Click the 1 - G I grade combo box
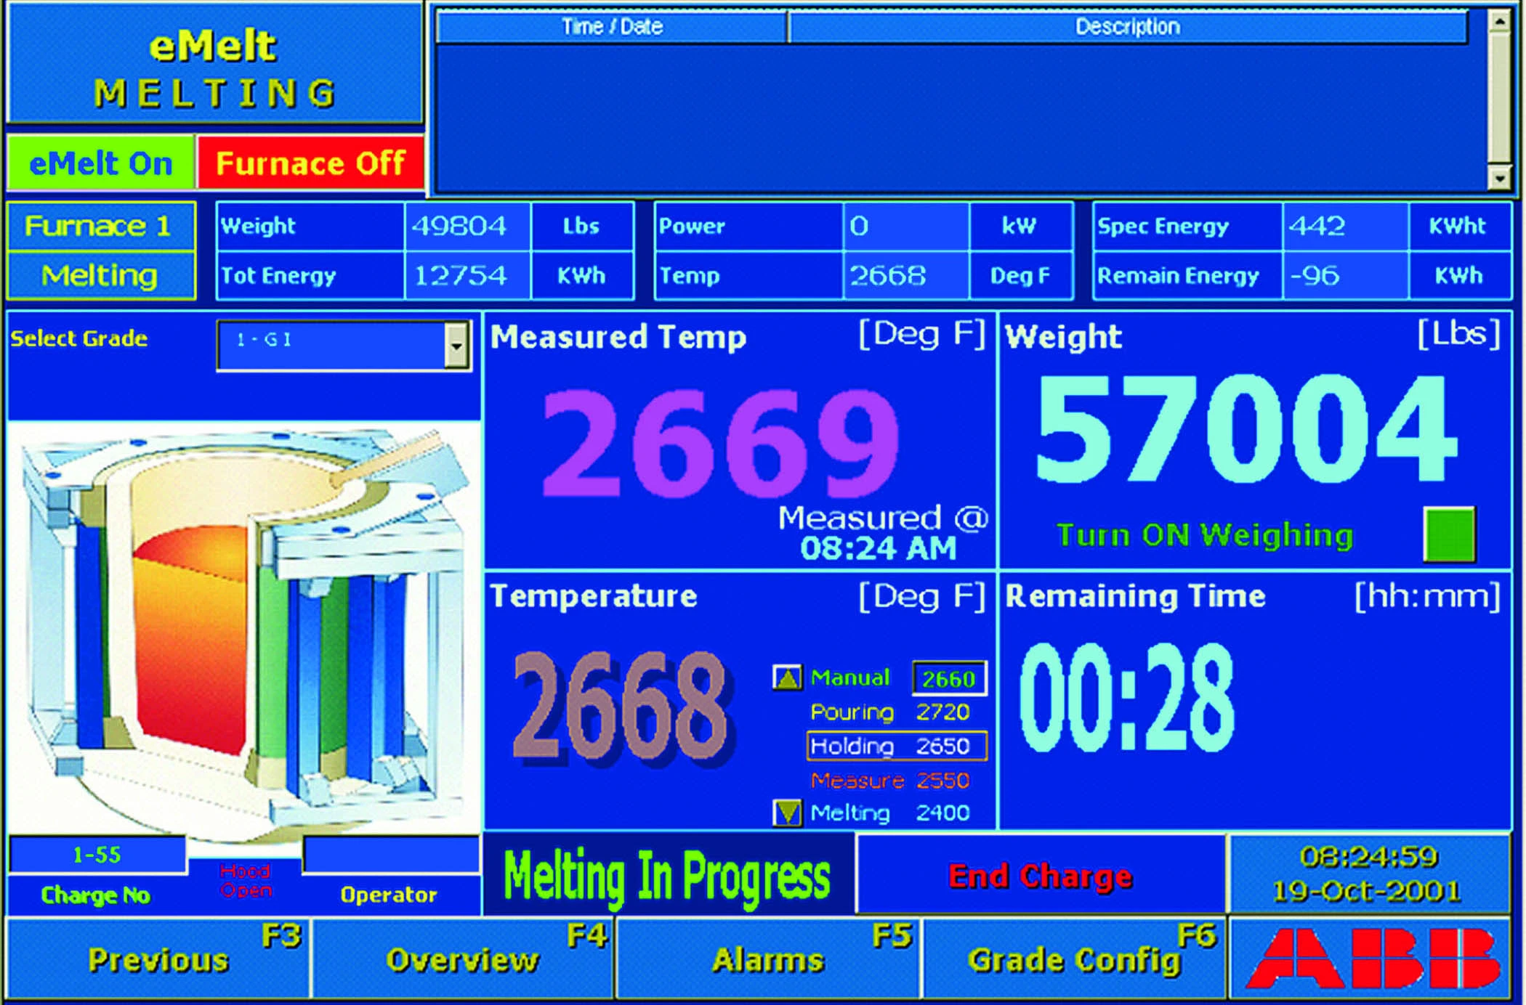 point(331,345)
